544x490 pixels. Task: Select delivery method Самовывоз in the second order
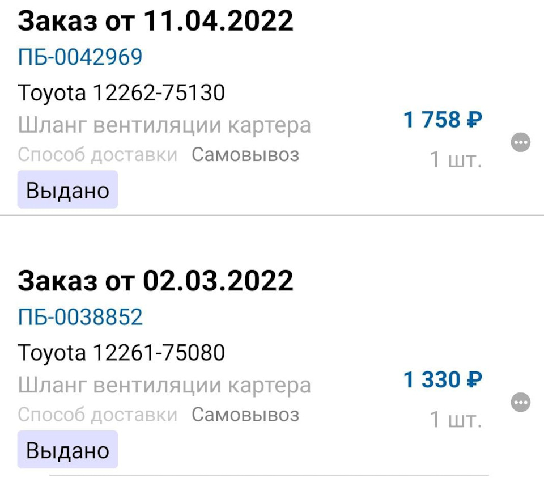246,414
